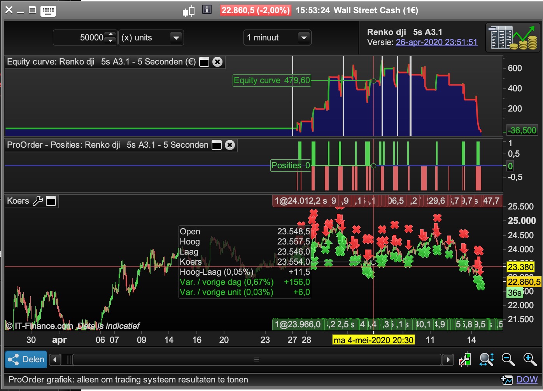The height and width of the screenshot is (391, 543).
Task: Zoom in on the chart
Action: [x=530, y=360]
